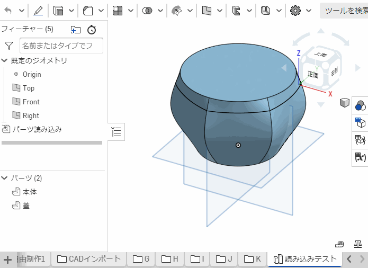This screenshot has height=268, width=368.
Task: Click the rollback stopwatch icon
Action: (x=92, y=30)
